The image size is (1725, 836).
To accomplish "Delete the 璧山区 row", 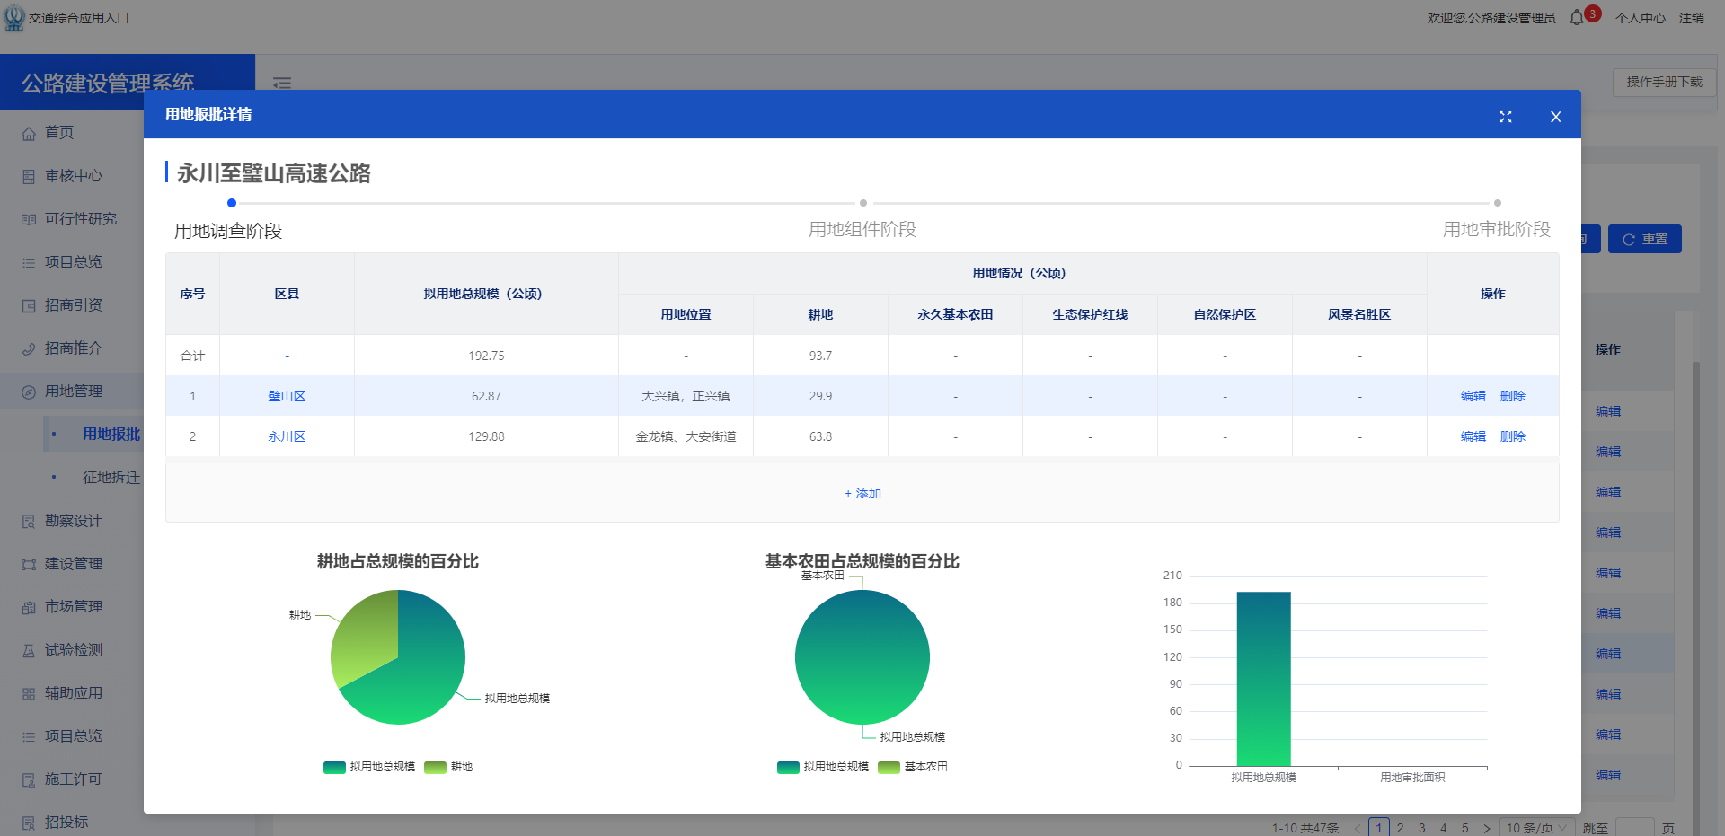I will (x=1513, y=396).
